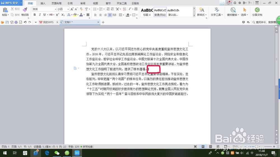The width and height of the screenshot is (280, 157).
Task: Expand the bullet list dropdown arrow
Action: pos(98,9)
